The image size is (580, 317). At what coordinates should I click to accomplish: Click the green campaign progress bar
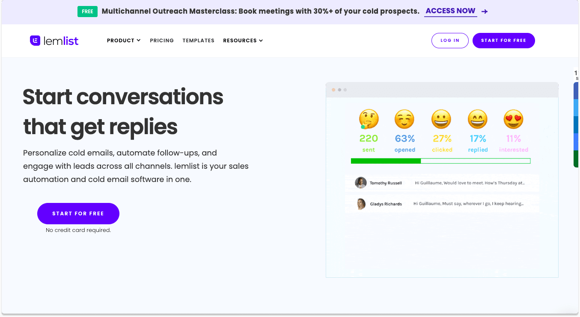pos(440,161)
